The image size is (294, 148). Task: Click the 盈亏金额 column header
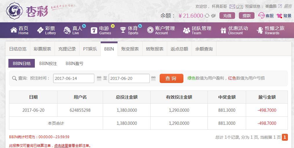[x=267, y=97]
